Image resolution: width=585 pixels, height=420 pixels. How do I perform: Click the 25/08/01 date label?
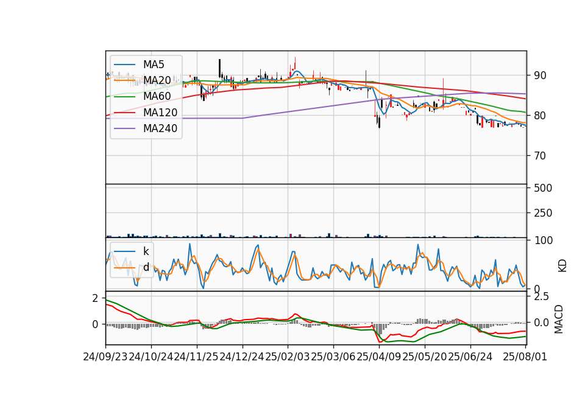[525, 357]
